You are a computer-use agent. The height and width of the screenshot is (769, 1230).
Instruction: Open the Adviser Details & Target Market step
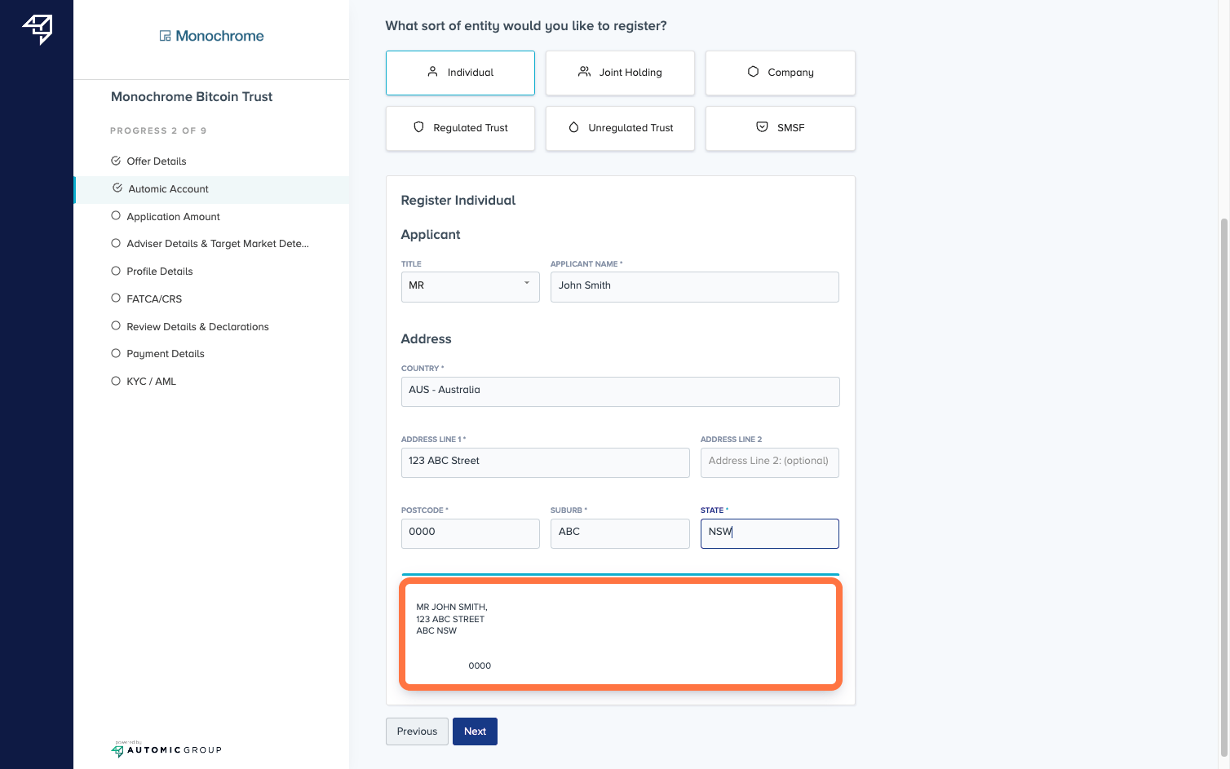218,244
